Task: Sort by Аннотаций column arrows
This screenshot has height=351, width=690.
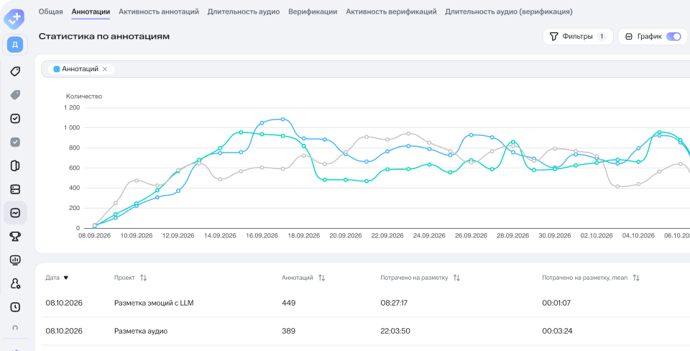Action: pyautogui.click(x=322, y=278)
